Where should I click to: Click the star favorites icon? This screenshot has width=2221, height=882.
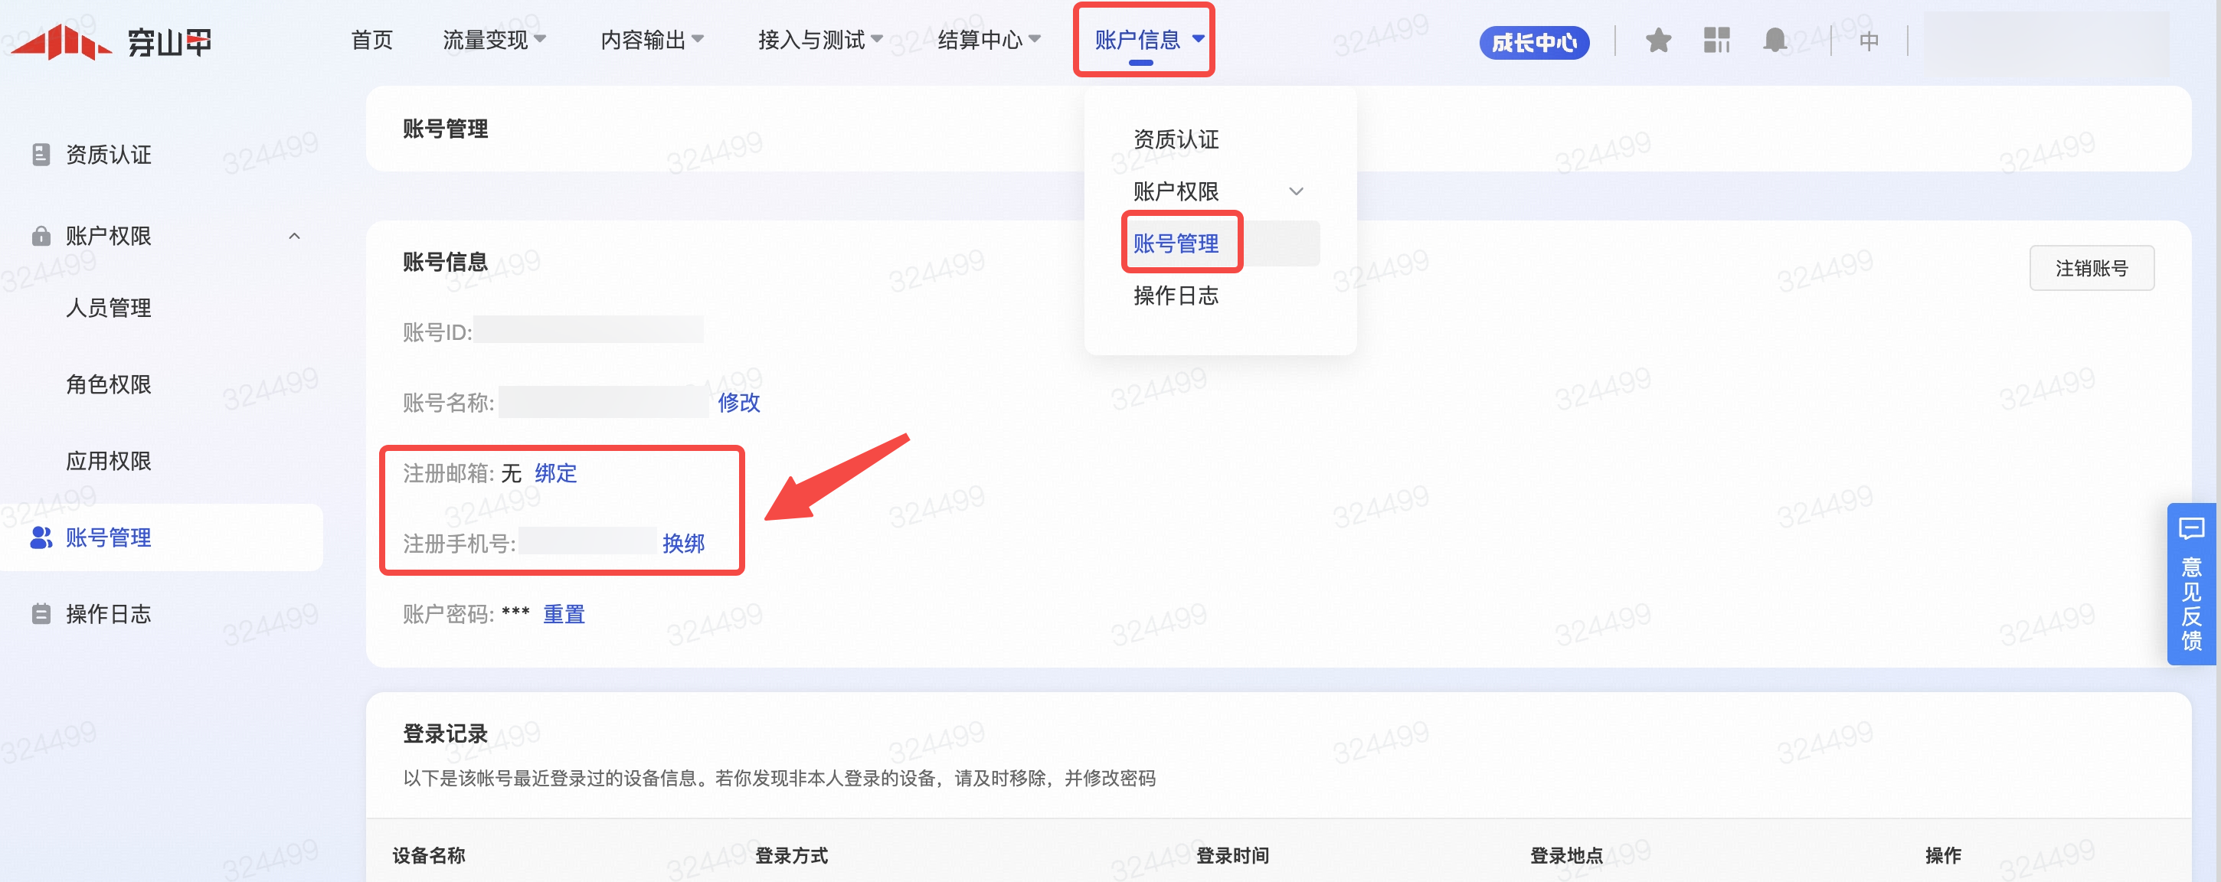coord(1657,41)
